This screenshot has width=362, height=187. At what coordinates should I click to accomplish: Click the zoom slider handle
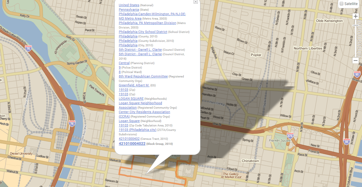356,25
